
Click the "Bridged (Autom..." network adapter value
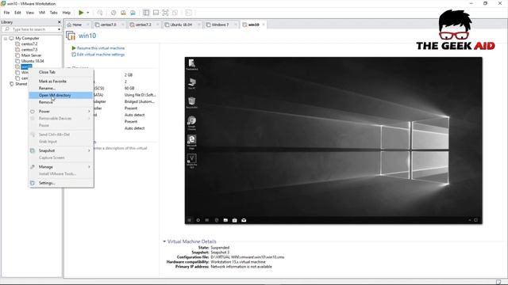140,101
